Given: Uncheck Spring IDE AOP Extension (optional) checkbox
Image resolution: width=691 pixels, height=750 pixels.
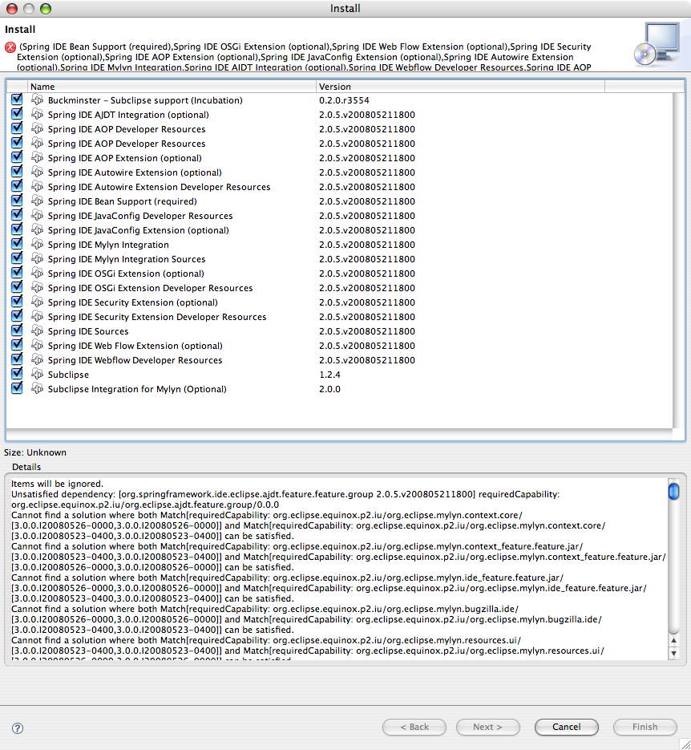Looking at the screenshot, I should click(x=17, y=157).
